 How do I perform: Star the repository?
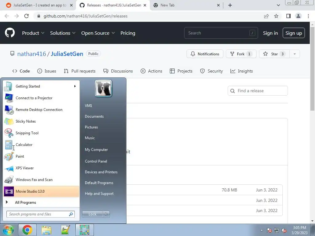[274, 54]
